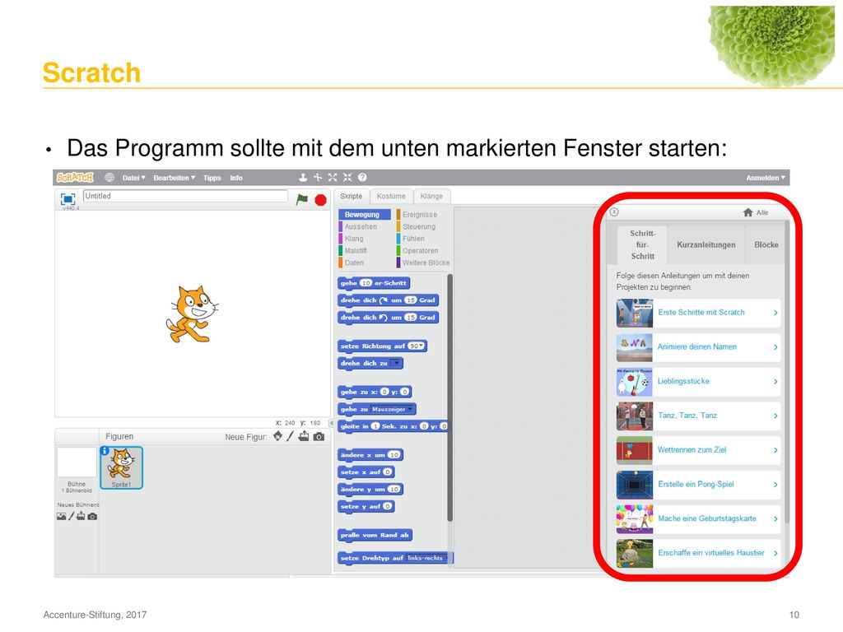Click the project title field showing Untitled
This screenshot has width=843, height=632.
pyautogui.click(x=185, y=196)
